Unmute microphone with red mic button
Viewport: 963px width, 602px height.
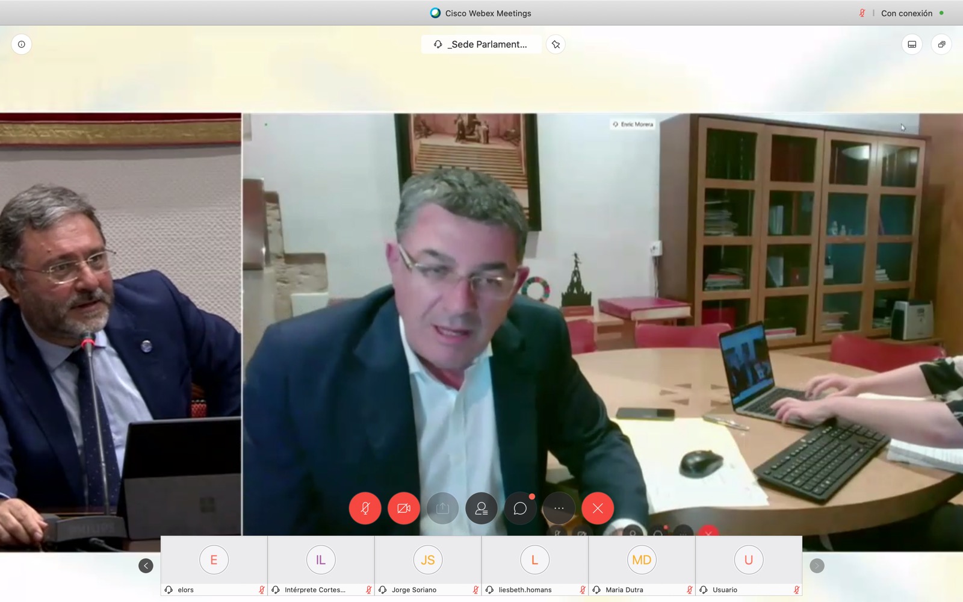(x=365, y=508)
